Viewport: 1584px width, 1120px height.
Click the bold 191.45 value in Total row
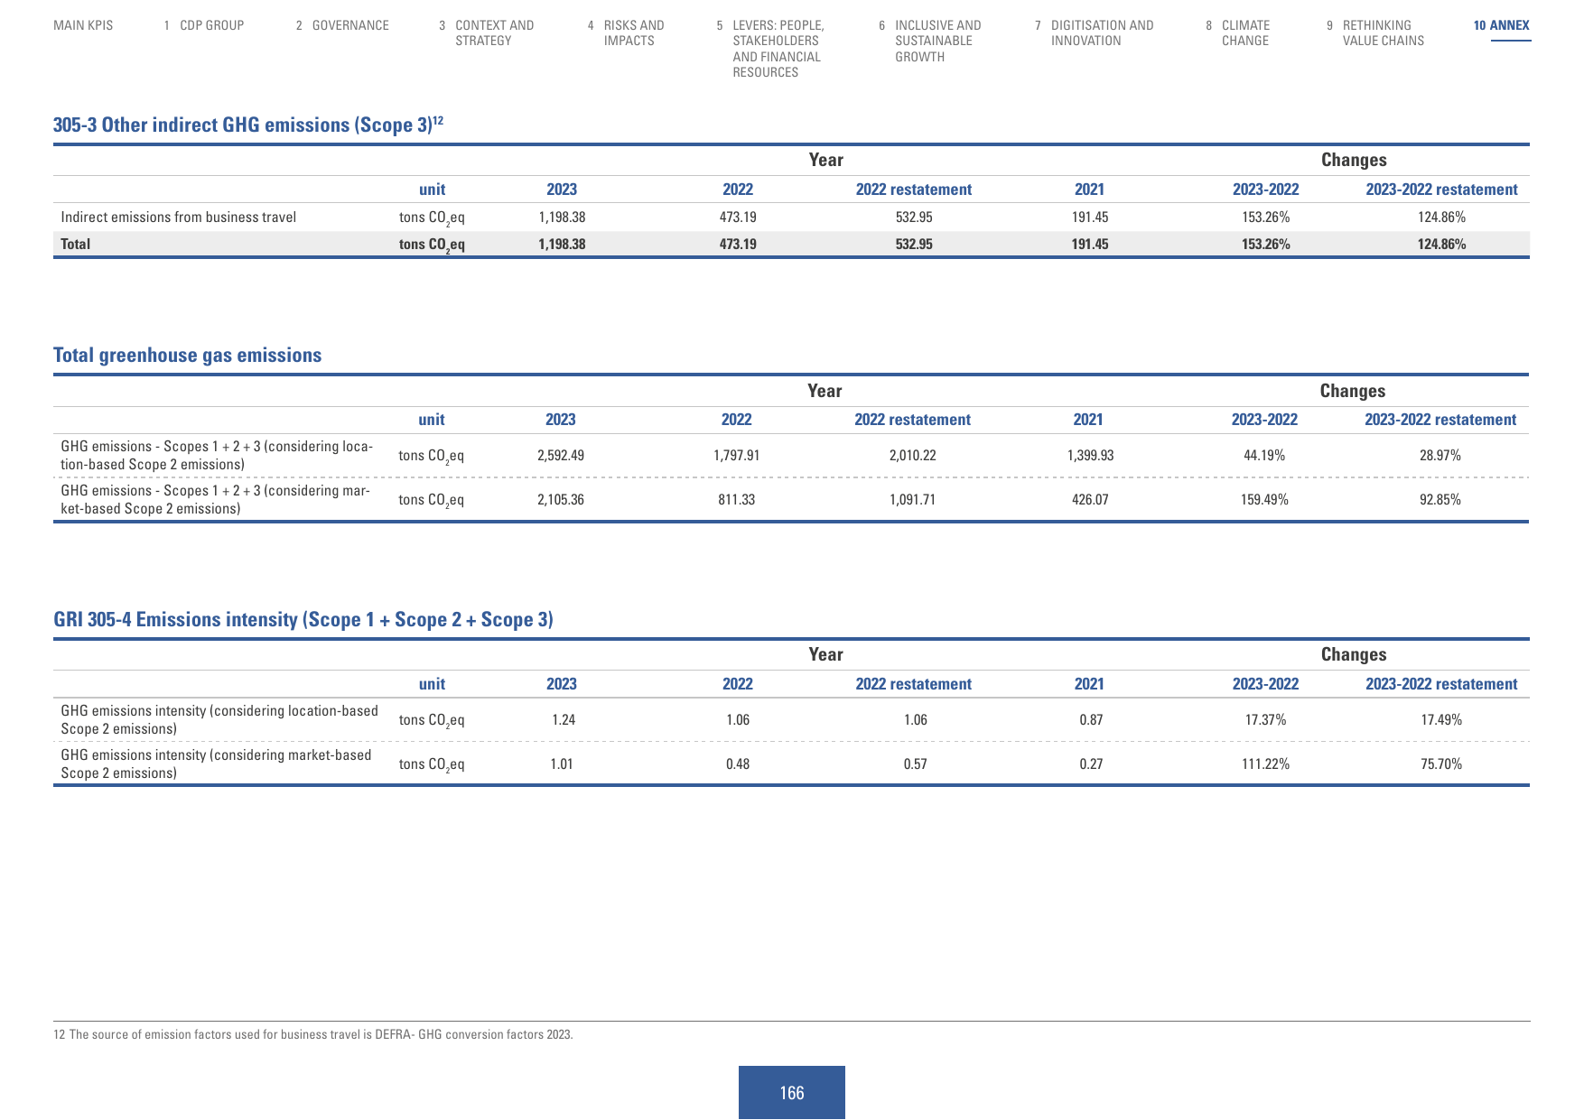click(1090, 244)
